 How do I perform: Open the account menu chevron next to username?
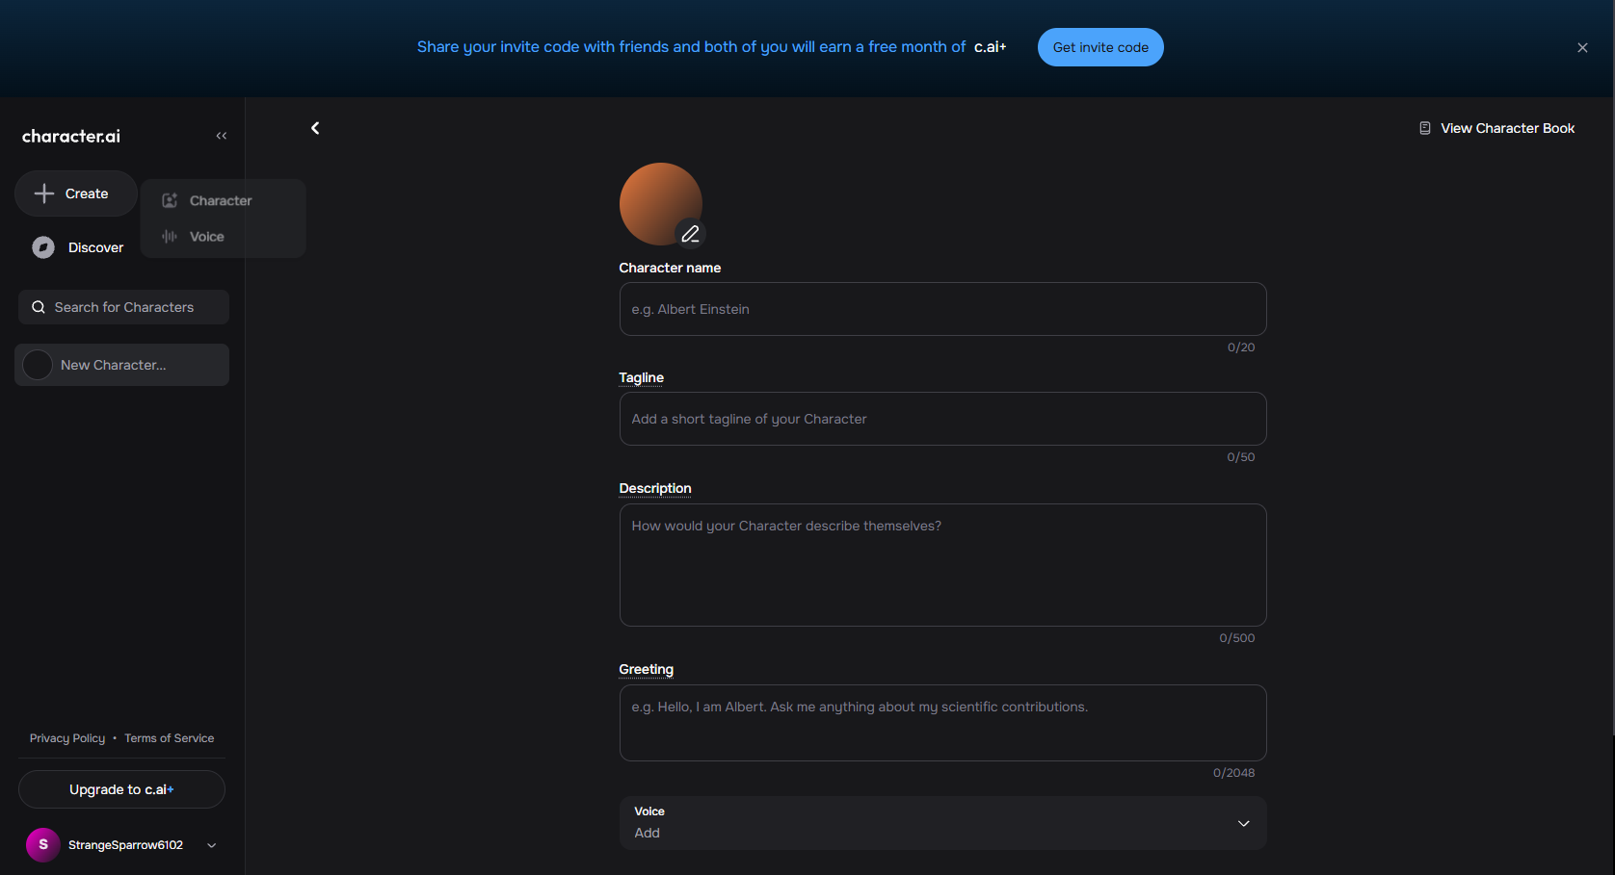tap(212, 845)
